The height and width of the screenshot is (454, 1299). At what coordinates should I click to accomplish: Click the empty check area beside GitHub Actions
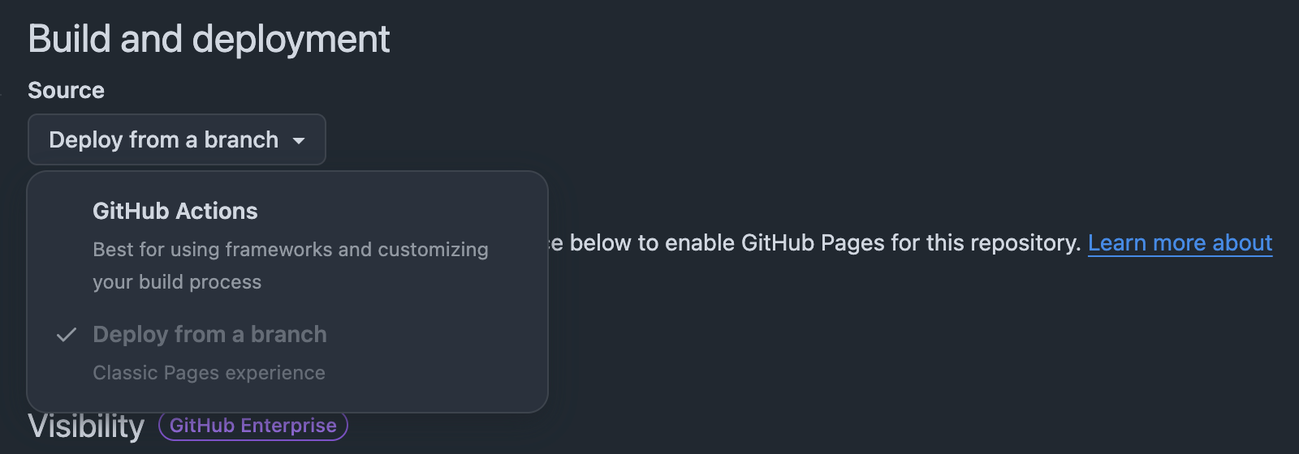click(67, 212)
